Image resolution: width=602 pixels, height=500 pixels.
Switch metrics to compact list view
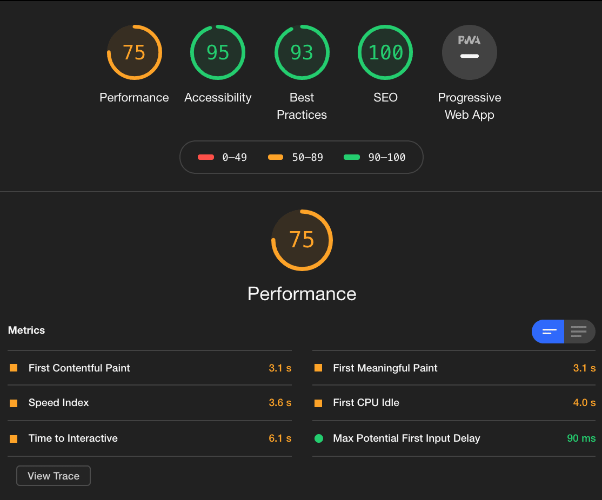[x=548, y=332]
